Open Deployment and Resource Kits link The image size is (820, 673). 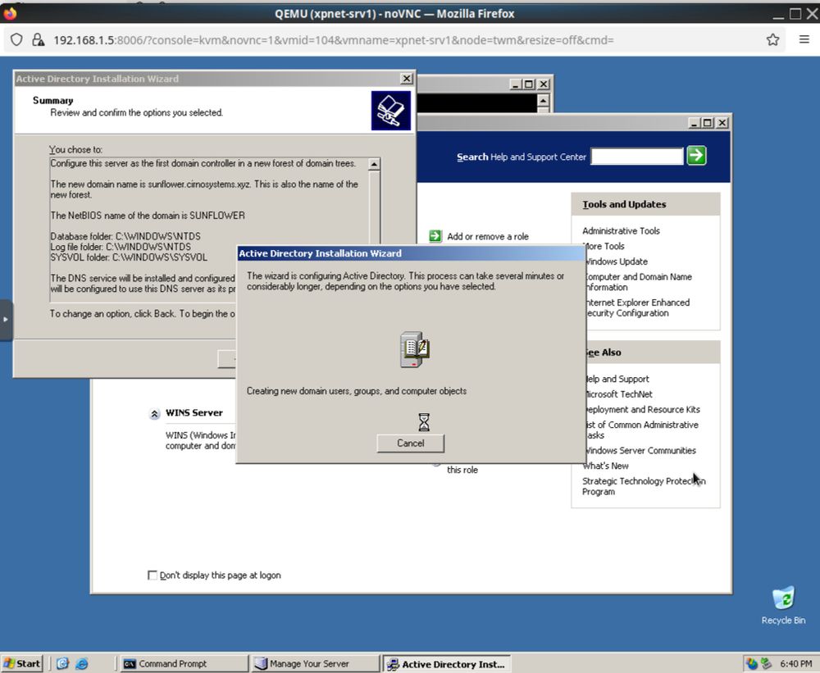643,409
